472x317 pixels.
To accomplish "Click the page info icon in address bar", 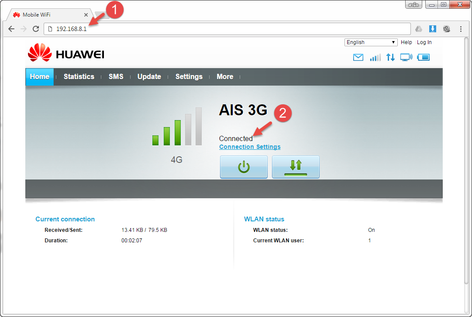I will (x=50, y=29).
